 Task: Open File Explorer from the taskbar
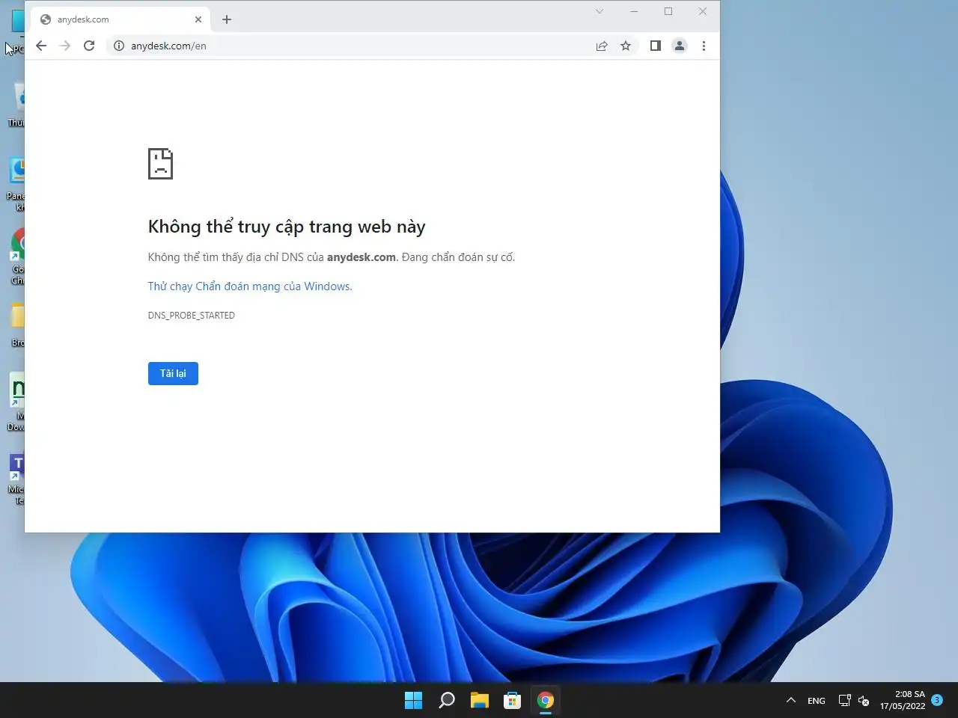point(480,700)
